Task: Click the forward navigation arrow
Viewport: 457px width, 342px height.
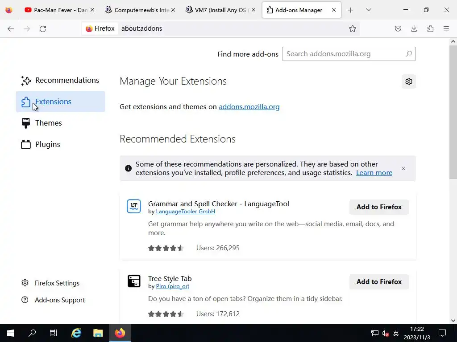Action: click(x=27, y=28)
